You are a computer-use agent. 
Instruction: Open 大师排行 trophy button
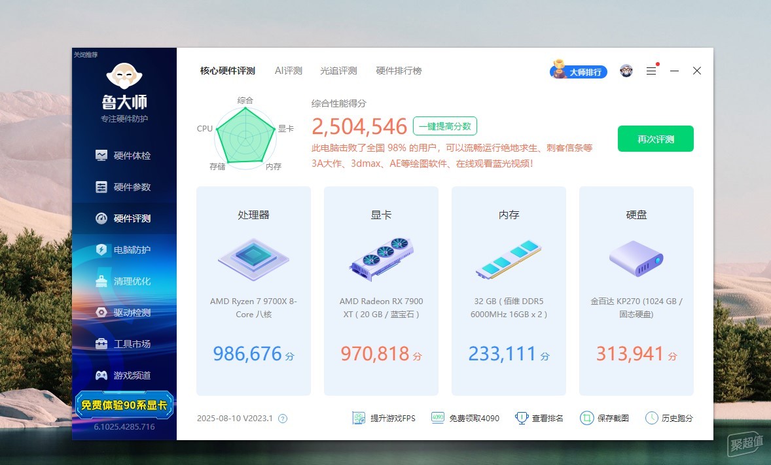click(x=579, y=71)
